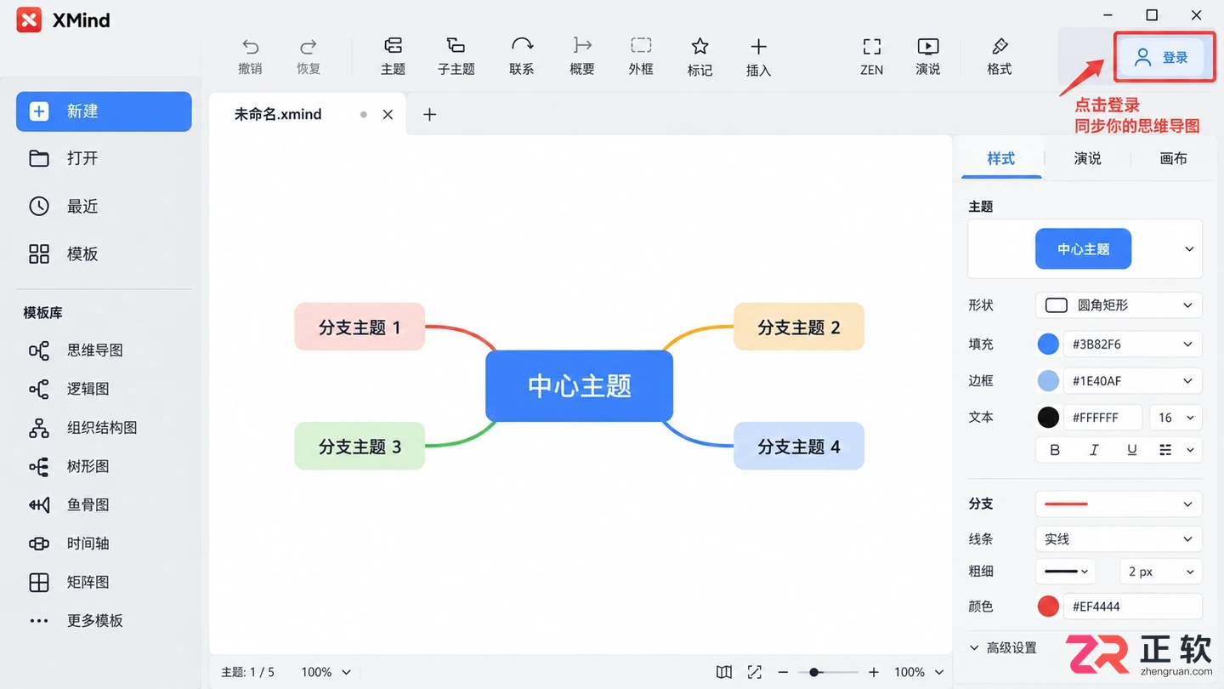Open the border color #1E40AF dropdown
The height and width of the screenshot is (689, 1224).
[1133, 381]
